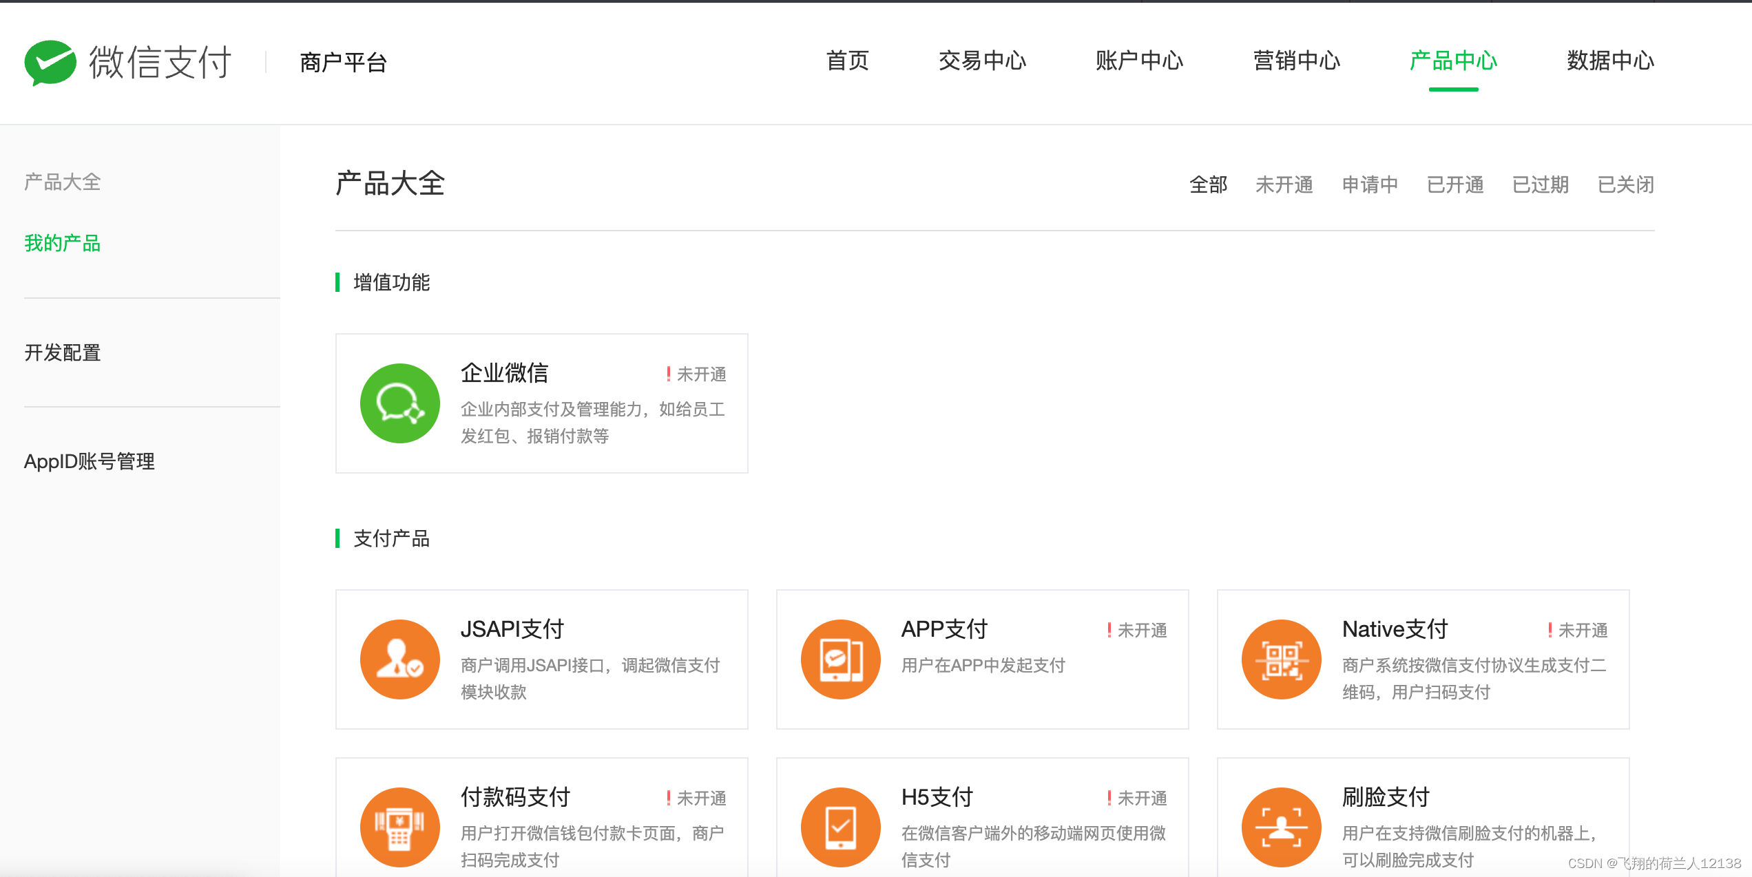Click the 付款码支付 scanner icon

[399, 827]
